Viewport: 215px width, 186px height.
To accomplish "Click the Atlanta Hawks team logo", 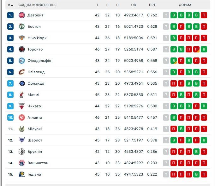I will (x=21, y=117).
